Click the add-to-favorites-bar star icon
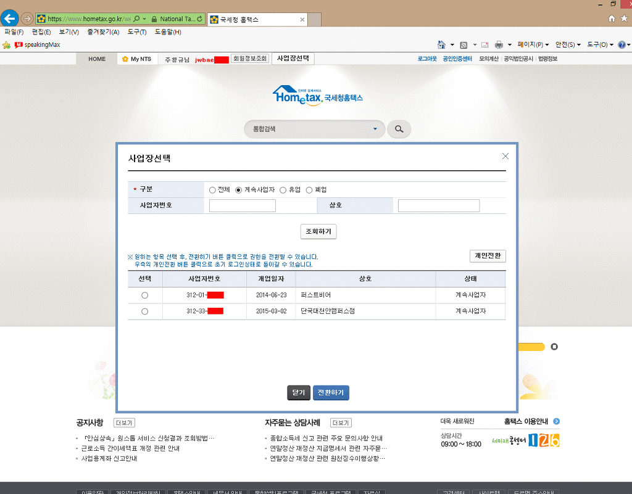This screenshot has width=632, height=494. (6, 44)
